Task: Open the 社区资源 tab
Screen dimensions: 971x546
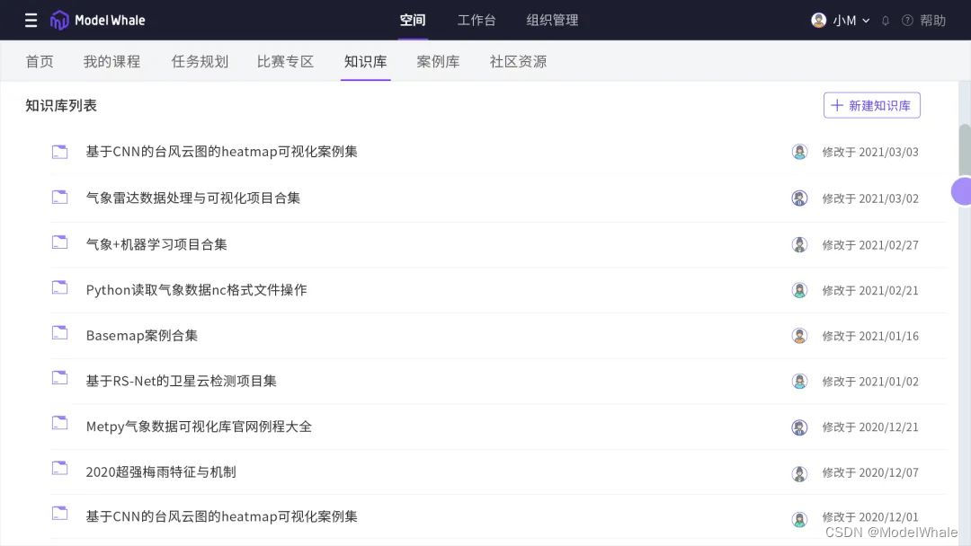Action: tap(519, 61)
